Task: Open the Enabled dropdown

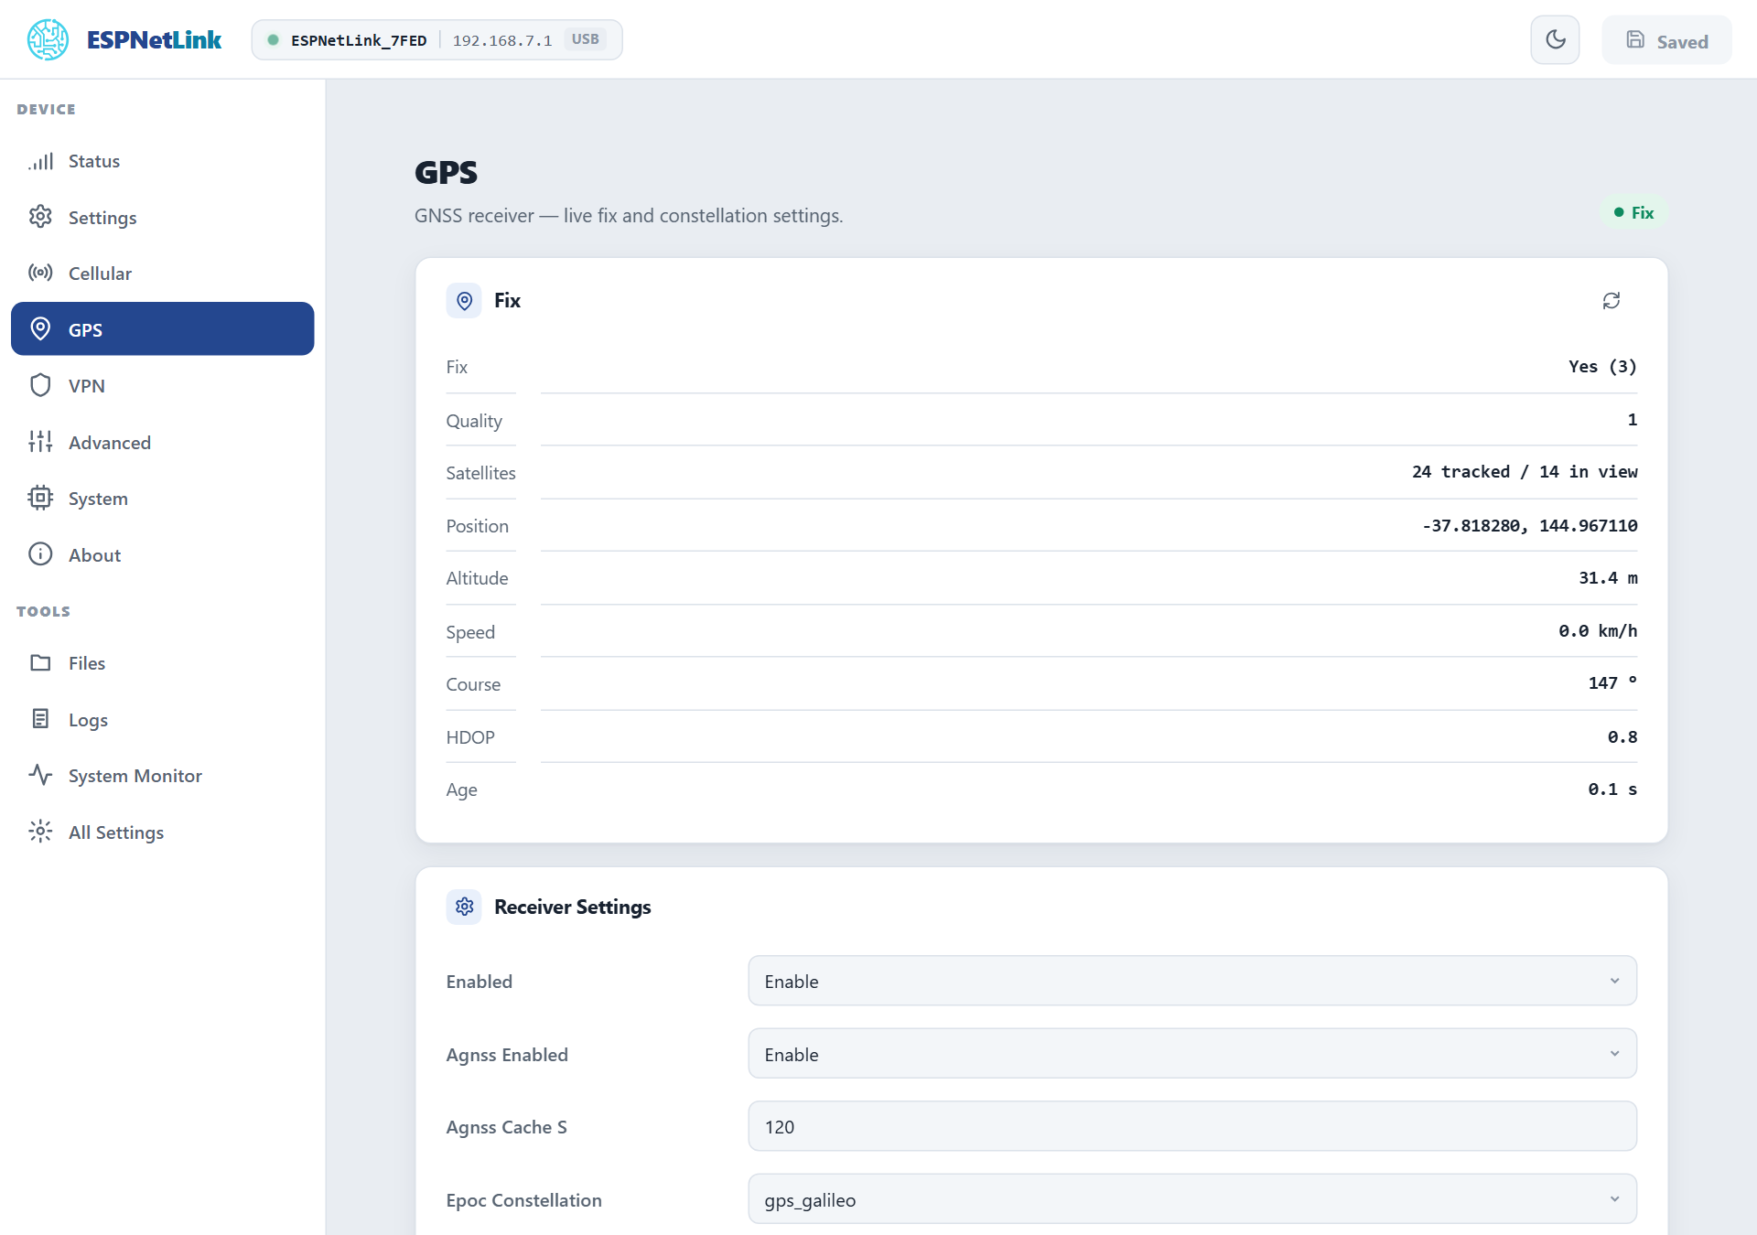Action: [x=1192, y=981]
